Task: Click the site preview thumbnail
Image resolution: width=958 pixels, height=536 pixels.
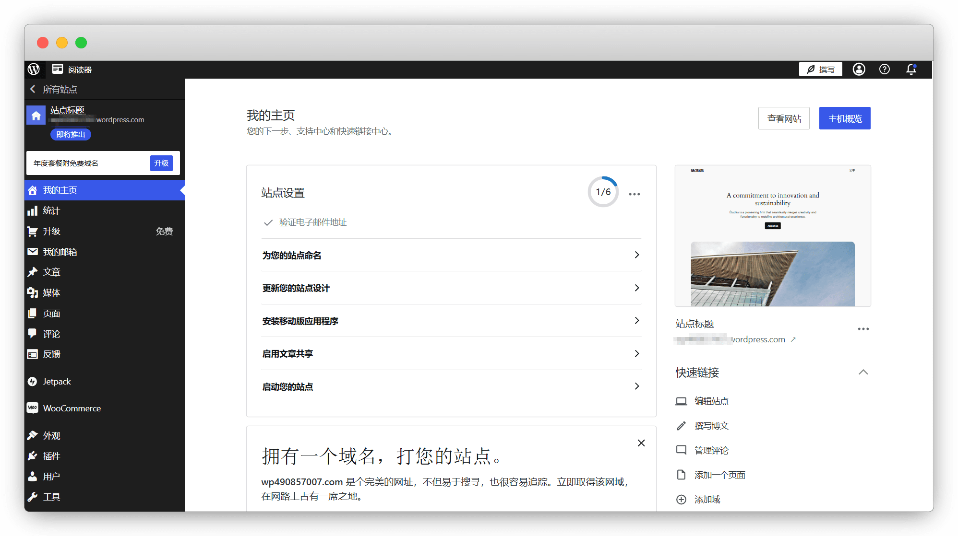Action: click(772, 236)
